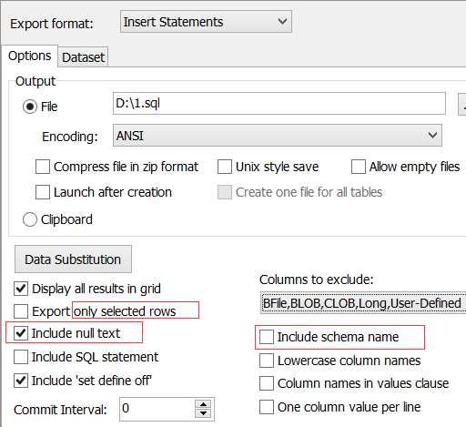The height and width of the screenshot is (427, 466).
Task: Click the file path field D:\1.sql
Action: coord(279,104)
